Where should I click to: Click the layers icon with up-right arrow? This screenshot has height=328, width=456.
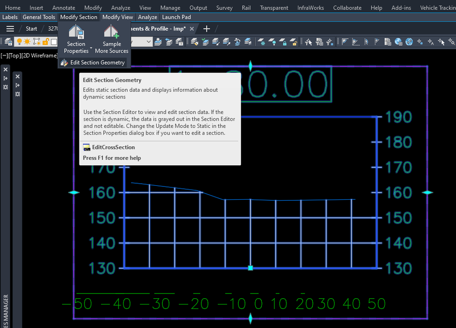[226, 42]
